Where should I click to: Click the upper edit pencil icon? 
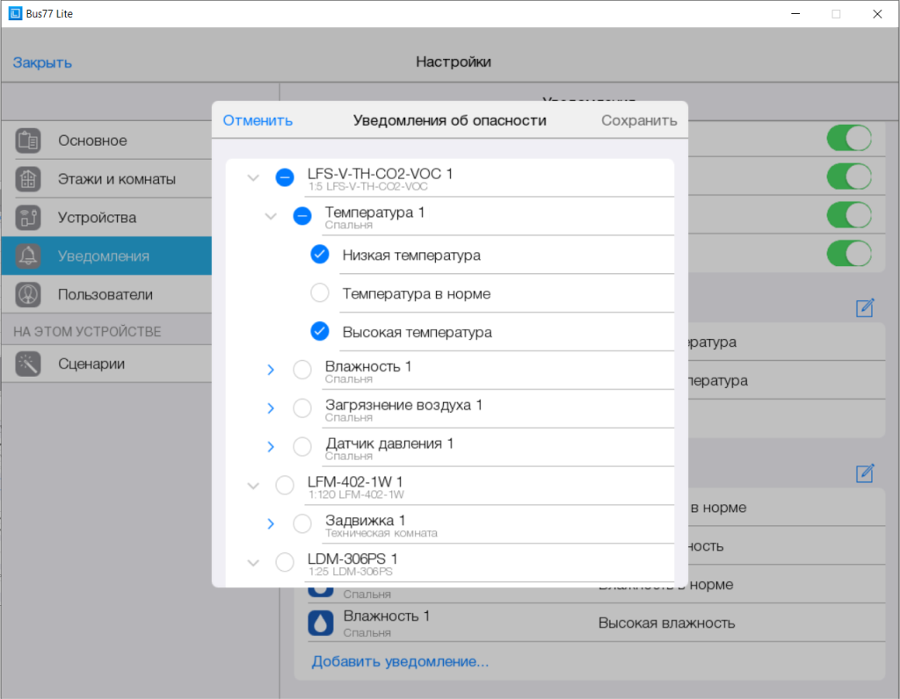click(865, 307)
